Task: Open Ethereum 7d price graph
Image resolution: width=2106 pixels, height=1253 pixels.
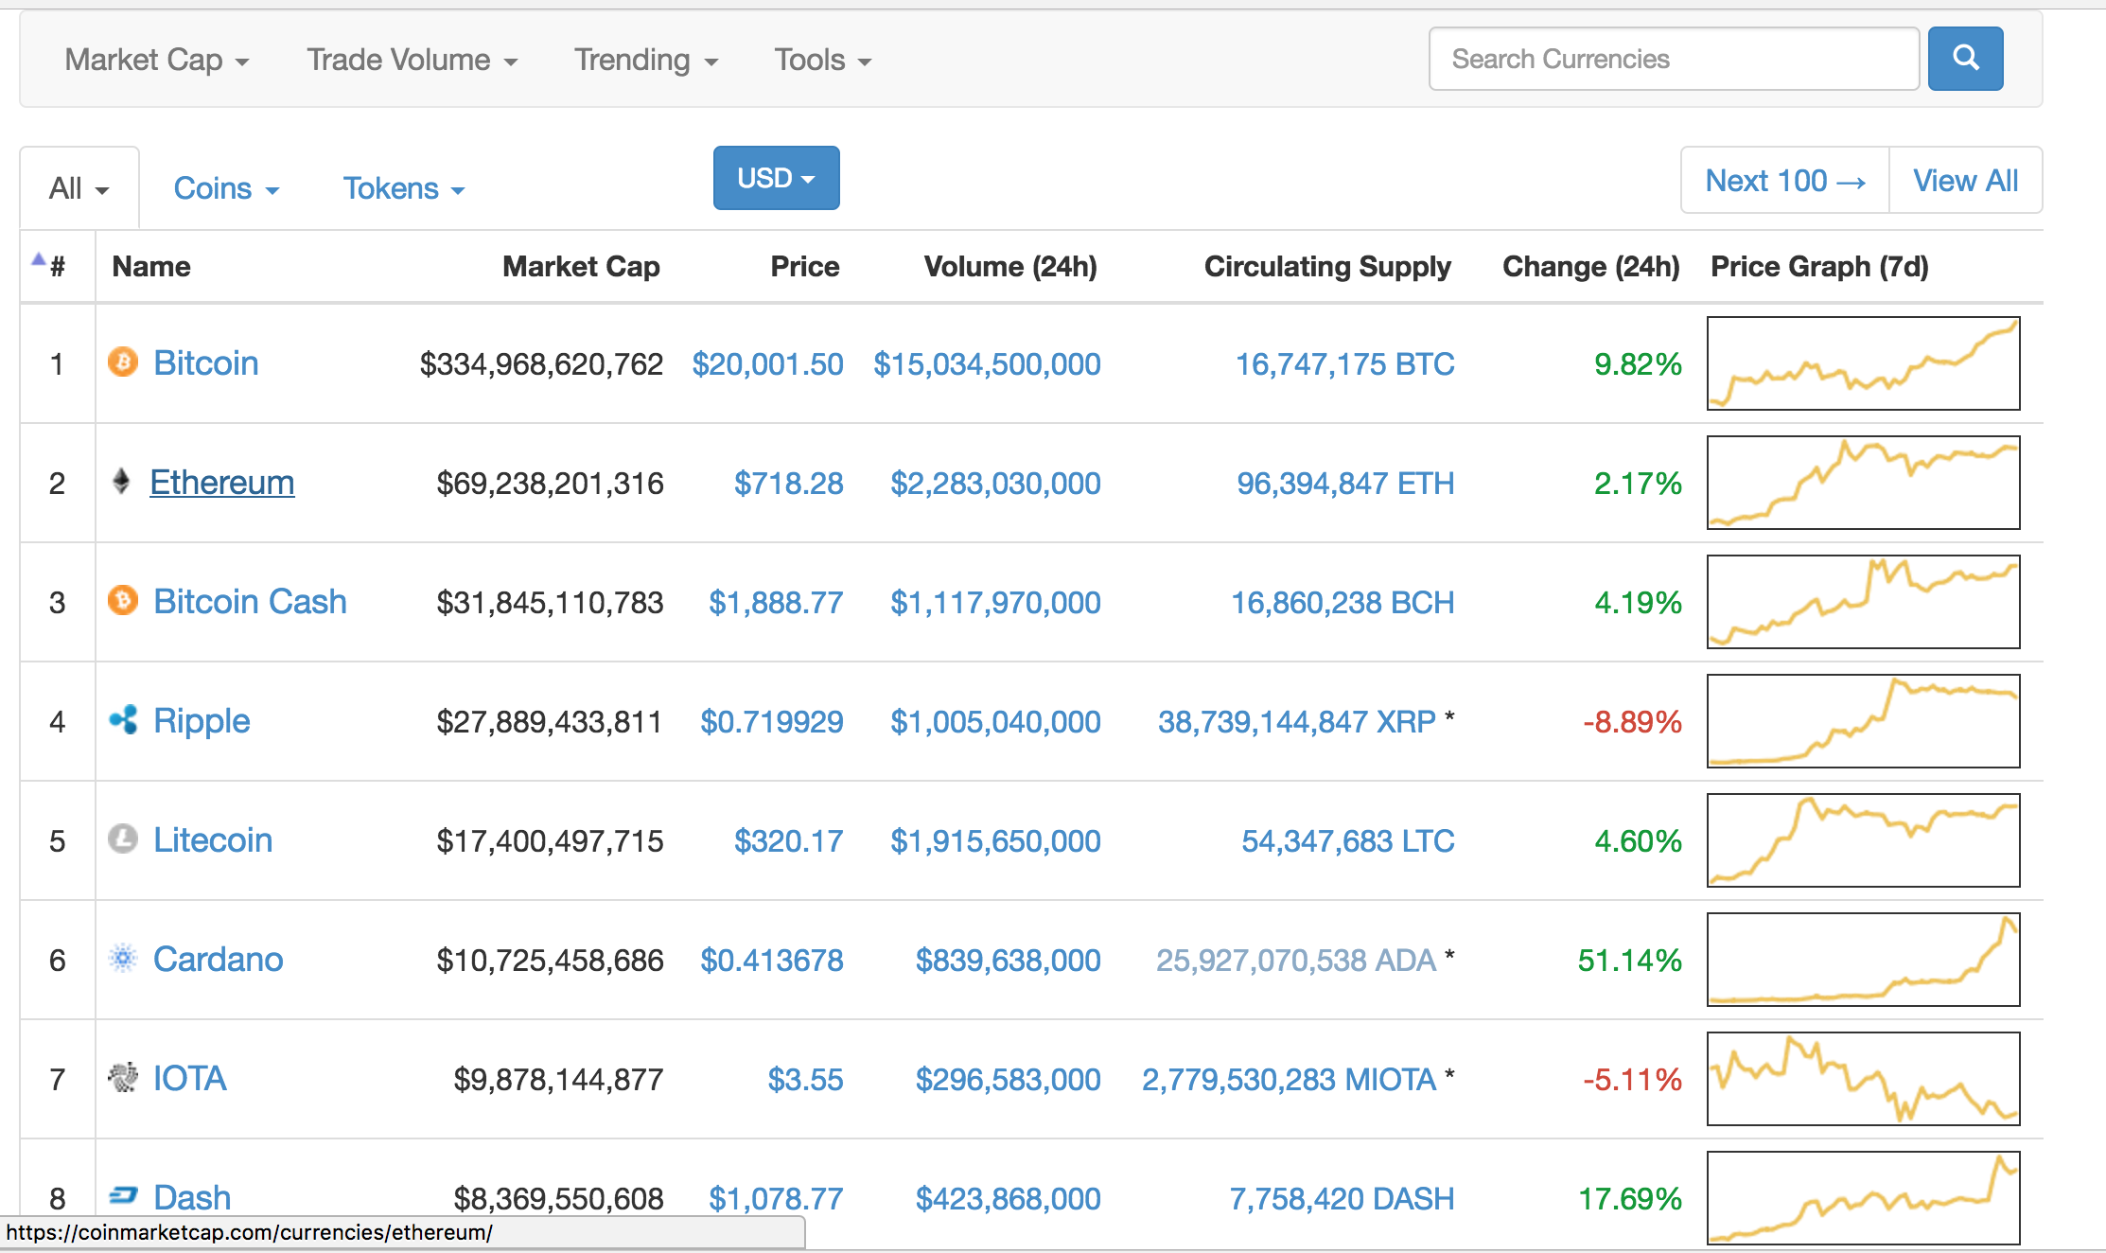Action: pyautogui.click(x=1863, y=483)
